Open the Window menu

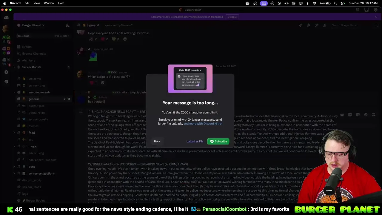[49, 3]
